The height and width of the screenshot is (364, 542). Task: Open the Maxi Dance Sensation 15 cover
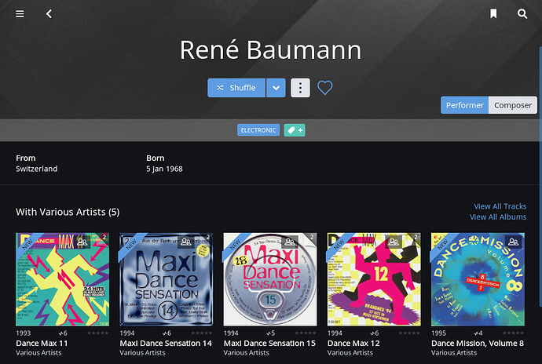click(270, 279)
